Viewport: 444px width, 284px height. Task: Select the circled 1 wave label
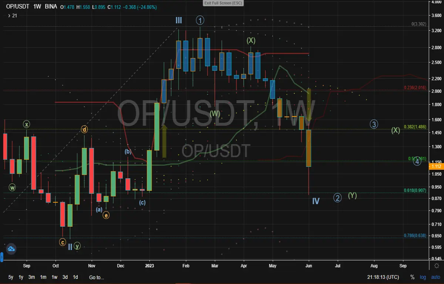click(200, 20)
